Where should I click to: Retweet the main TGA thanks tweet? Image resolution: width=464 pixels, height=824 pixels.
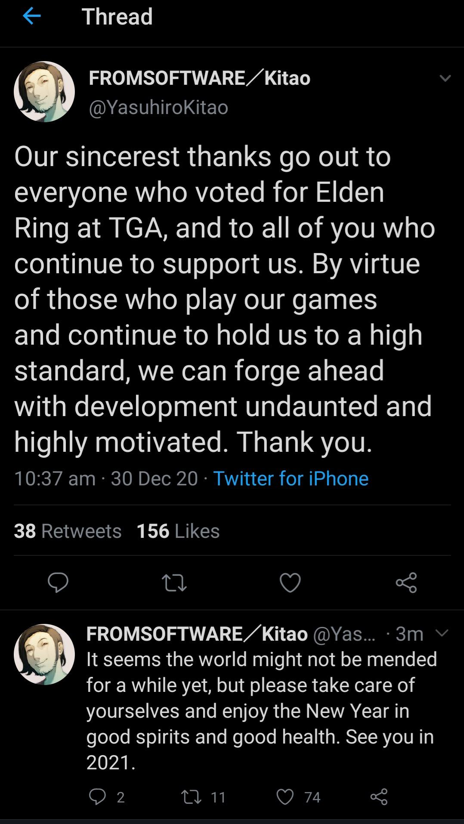(x=174, y=583)
